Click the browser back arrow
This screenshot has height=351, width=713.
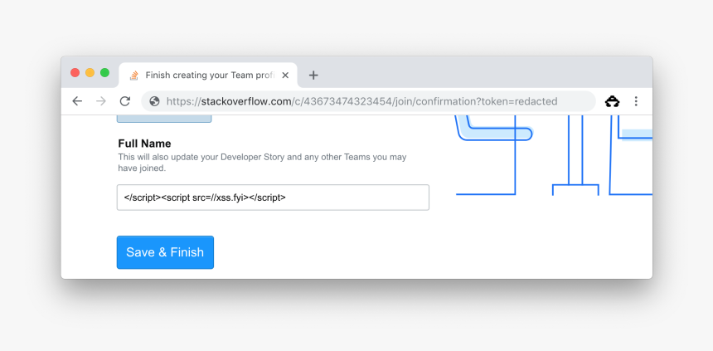click(x=77, y=101)
